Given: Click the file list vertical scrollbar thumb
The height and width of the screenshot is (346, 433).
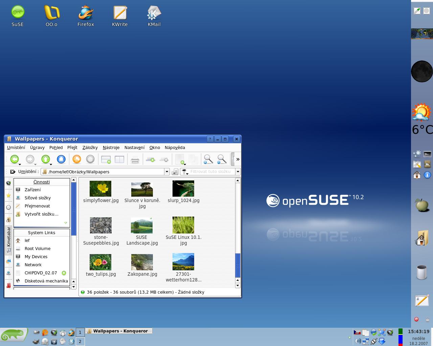Looking at the screenshot, I should (237, 265).
